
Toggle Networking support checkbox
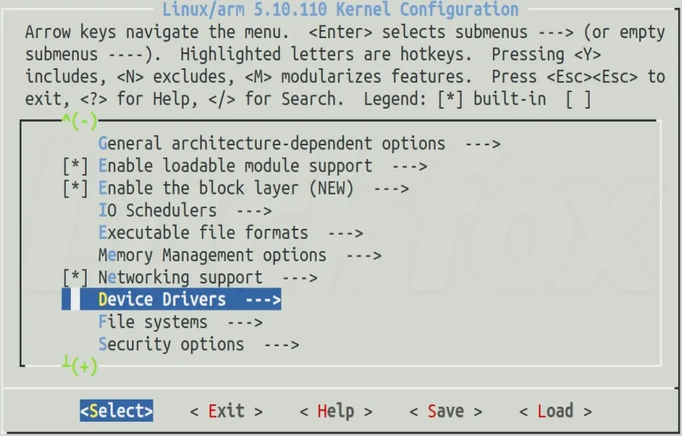[76, 278]
